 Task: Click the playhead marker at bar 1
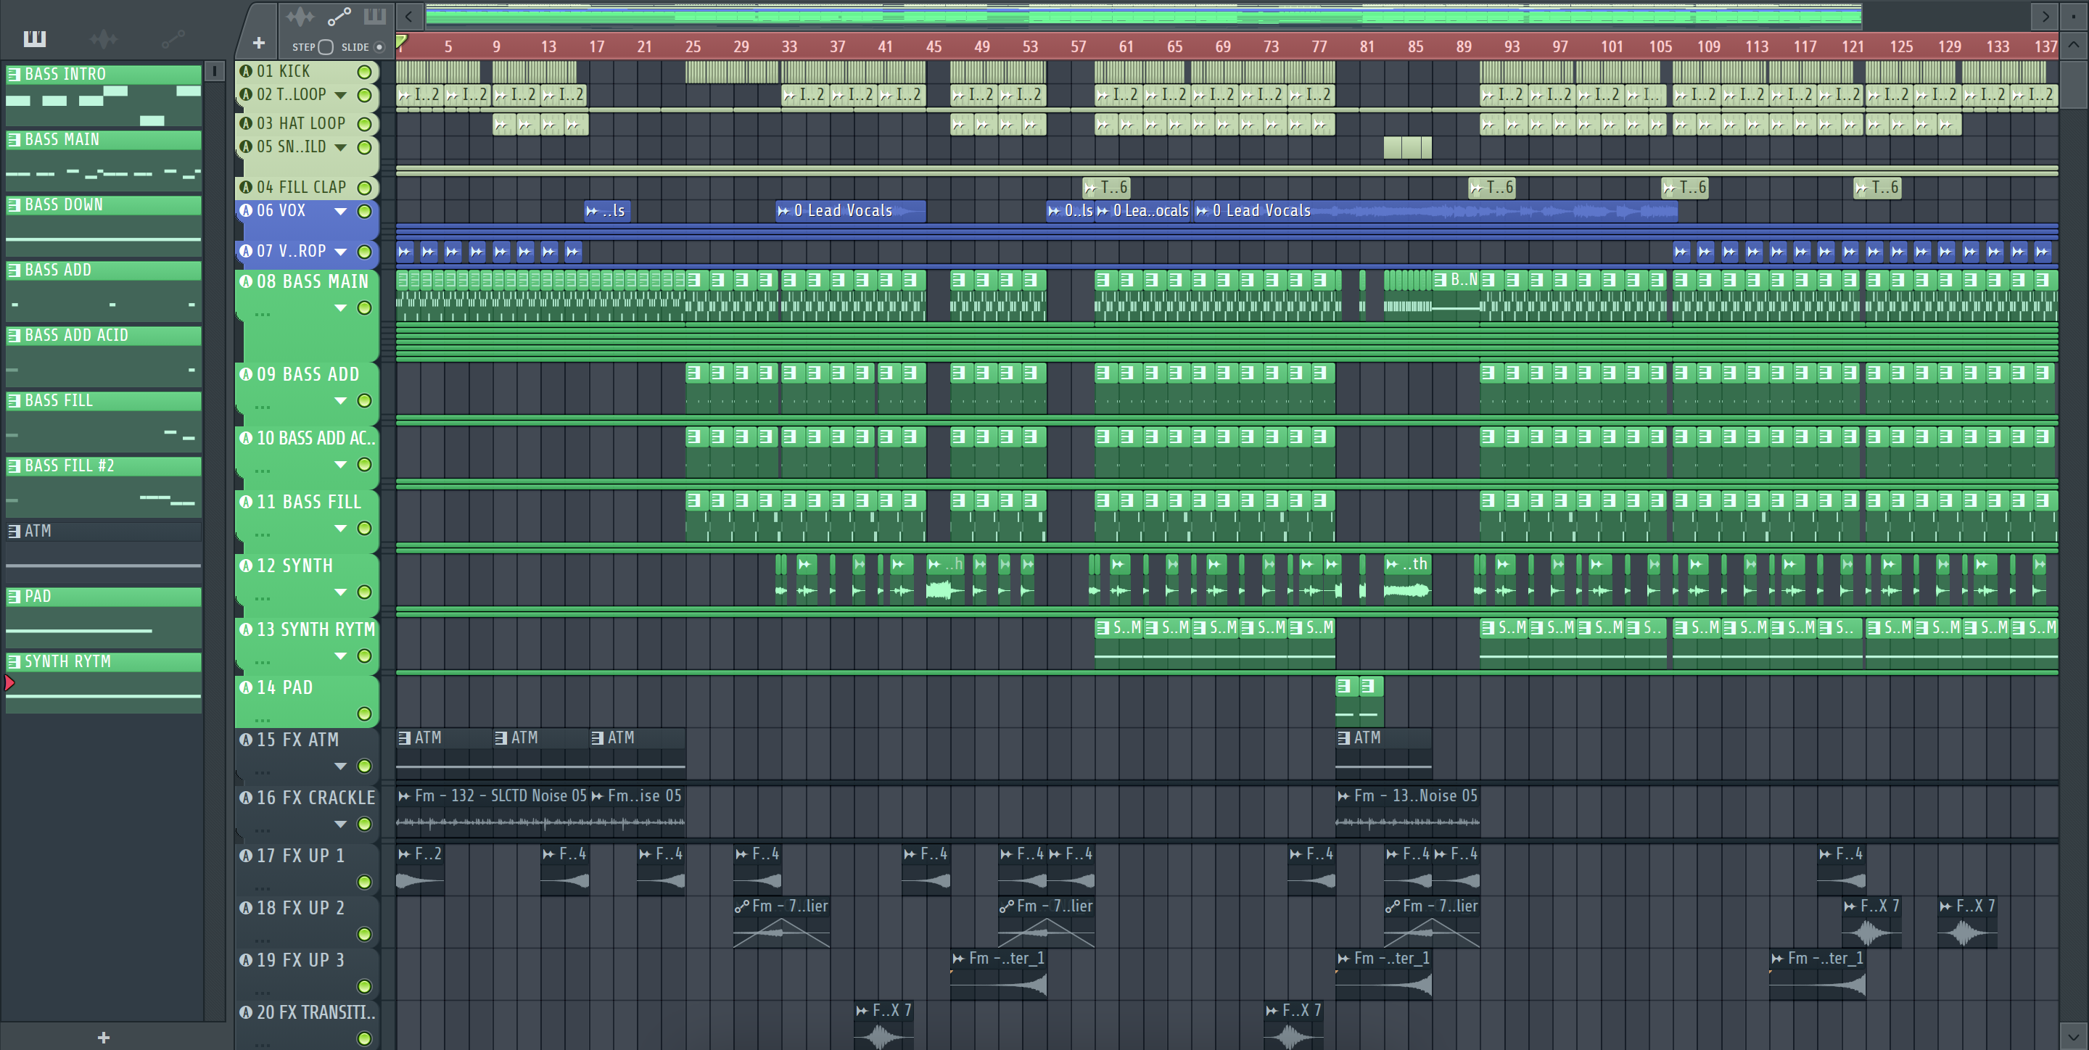[x=401, y=41]
